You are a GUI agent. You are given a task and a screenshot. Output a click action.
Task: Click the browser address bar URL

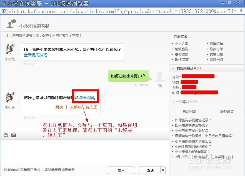click(122, 11)
